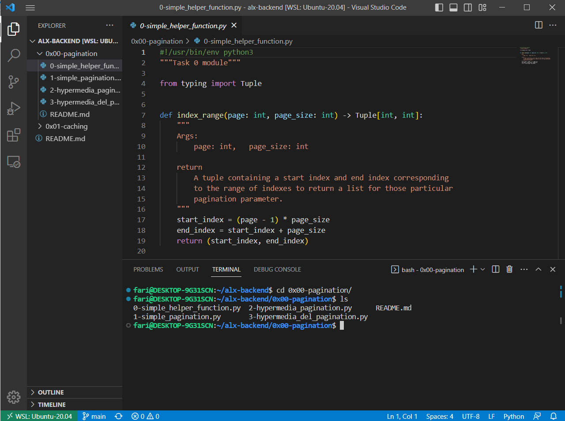Switch to the DEBUG CONSOLE tab

(x=277, y=269)
